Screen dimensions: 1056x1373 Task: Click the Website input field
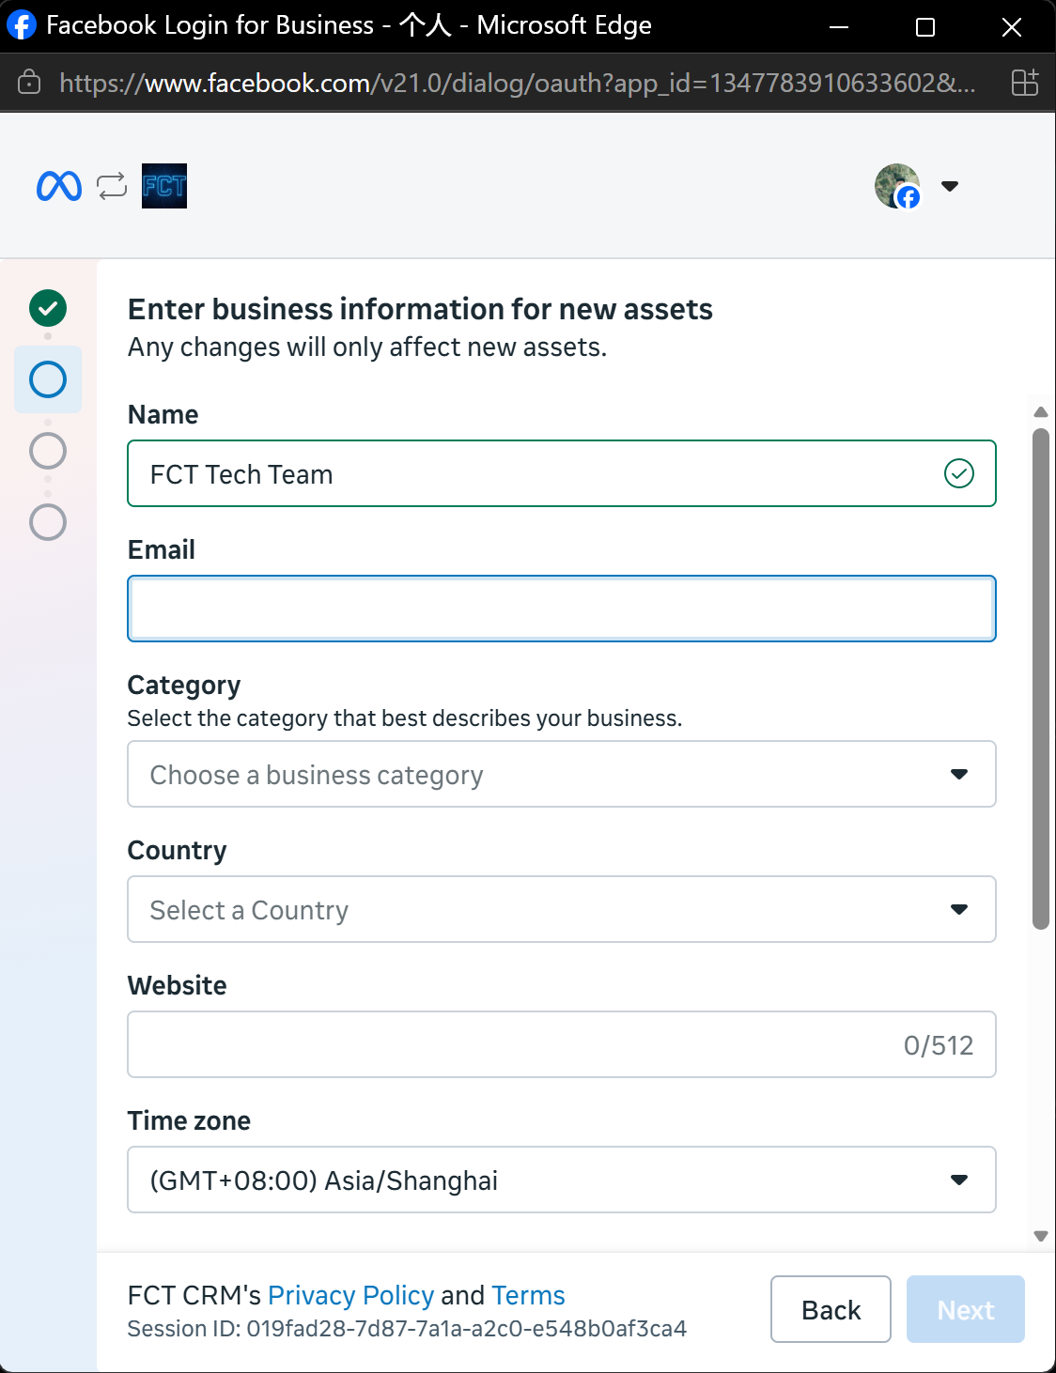click(562, 1044)
